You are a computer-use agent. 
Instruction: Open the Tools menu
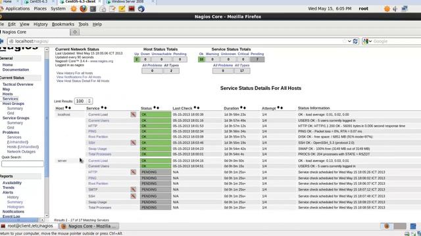[84, 24]
